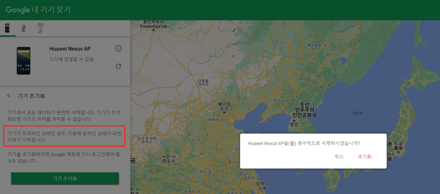Click the Huawei Nexus 6P phone image

[24, 61]
